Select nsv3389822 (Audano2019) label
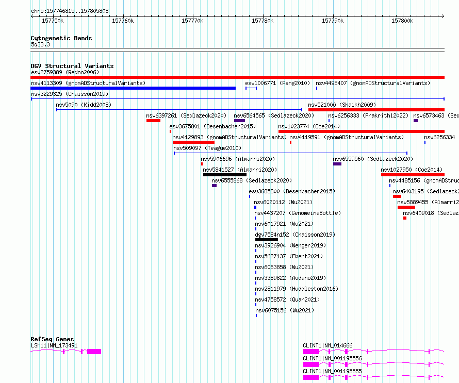459x383 pixels. [290, 278]
